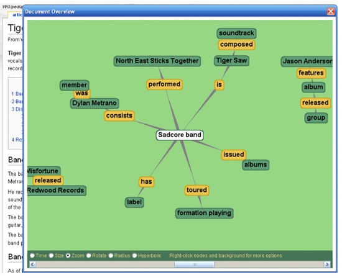
Task: Click the 'is' relation node
Action: pos(219,84)
